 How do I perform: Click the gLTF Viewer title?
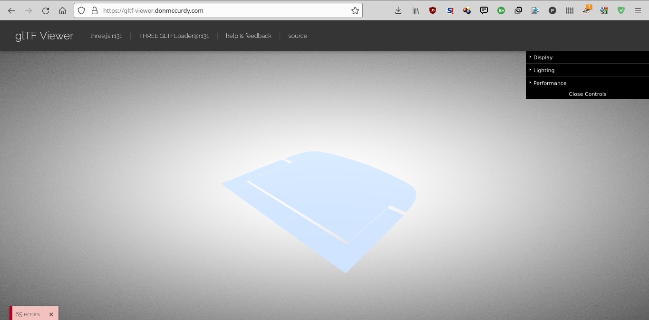point(44,35)
